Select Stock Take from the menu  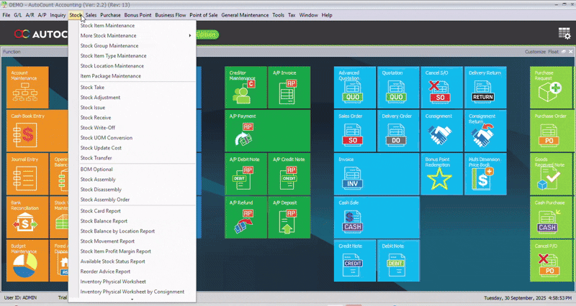[x=92, y=87]
